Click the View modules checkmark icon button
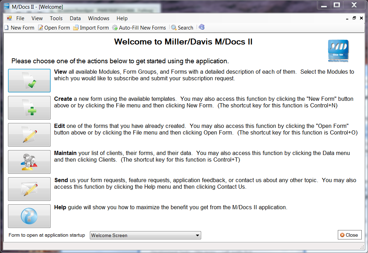This screenshot has width=368, height=253. [x=29, y=80]
